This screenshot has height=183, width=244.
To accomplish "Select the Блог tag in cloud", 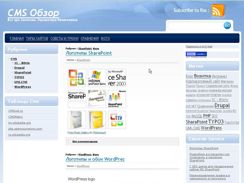I will coord(189,76).
